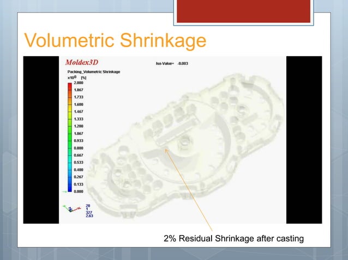Click the 0.533 legend value label
This screenshot has height=260, width=348.
click(79, 162)
